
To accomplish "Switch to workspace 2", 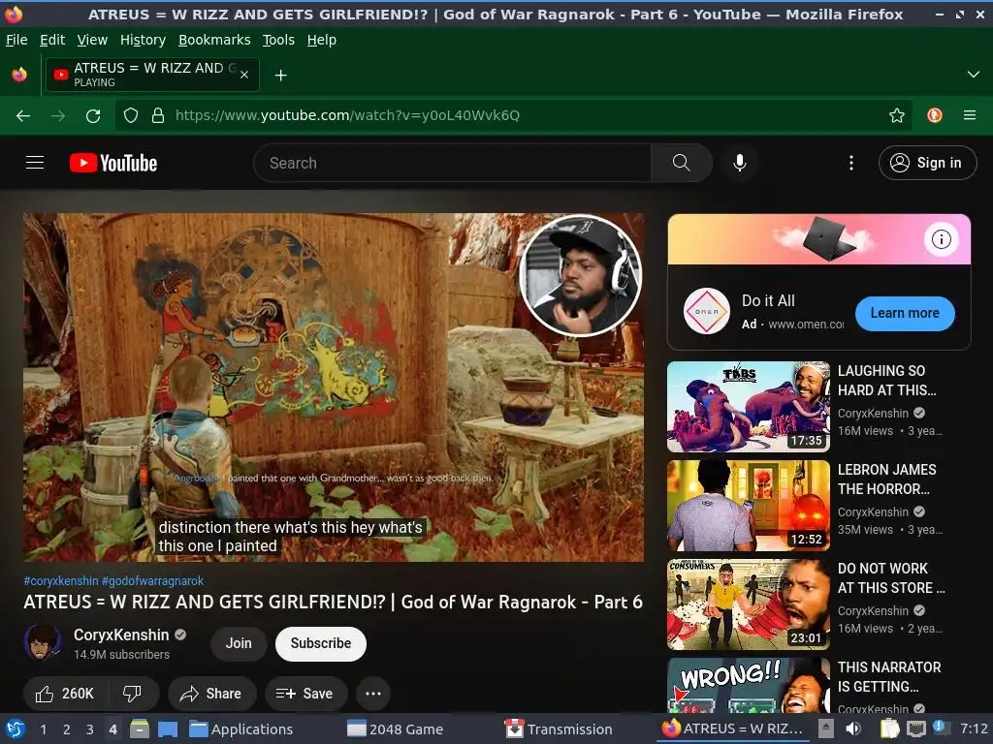I will pyautogui.click(x=67, y=728).
